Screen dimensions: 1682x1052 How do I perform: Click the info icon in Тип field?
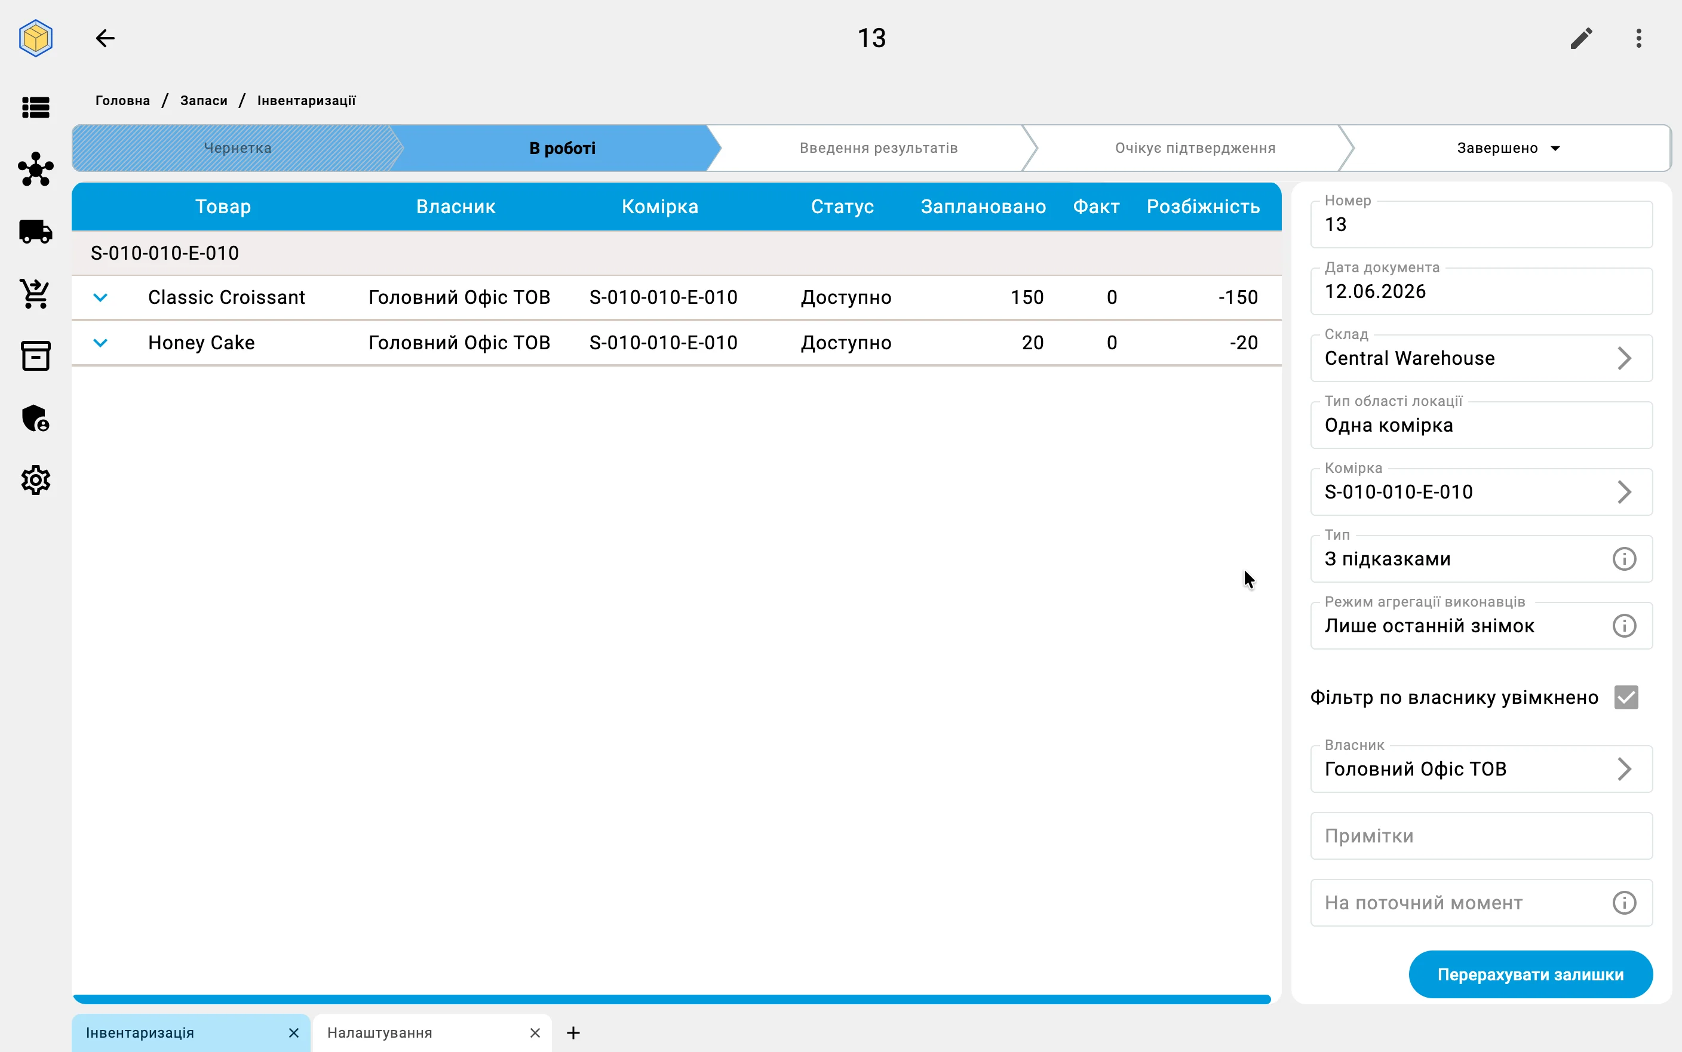(1624, 559)
